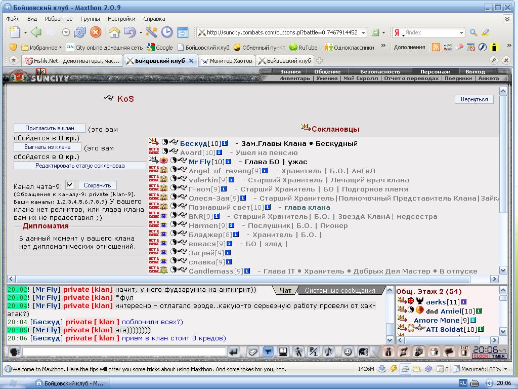Click the magnifier search icon

pyautogui.click(x=473, y=32)
